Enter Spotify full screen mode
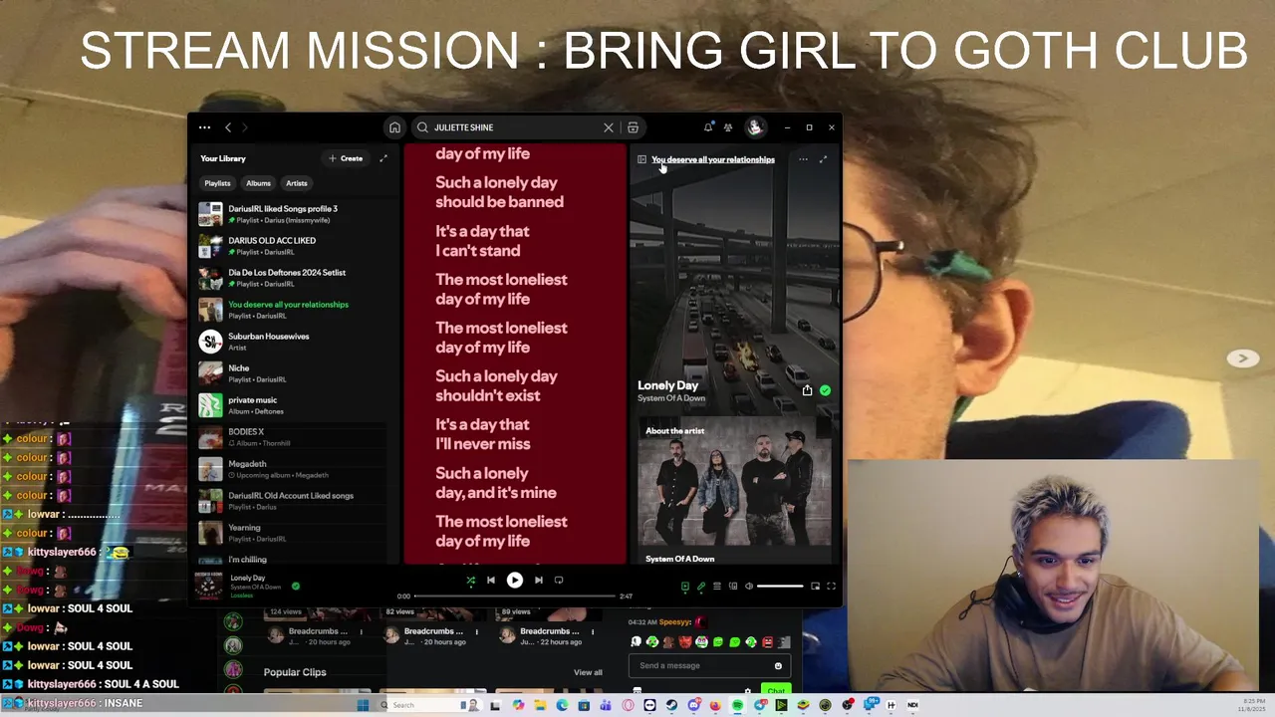1275x717 pixels. tap(831, 586)
